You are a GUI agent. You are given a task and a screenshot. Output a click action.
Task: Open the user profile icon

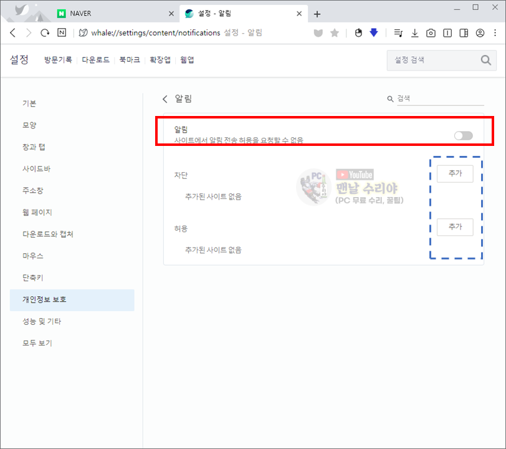480,33
